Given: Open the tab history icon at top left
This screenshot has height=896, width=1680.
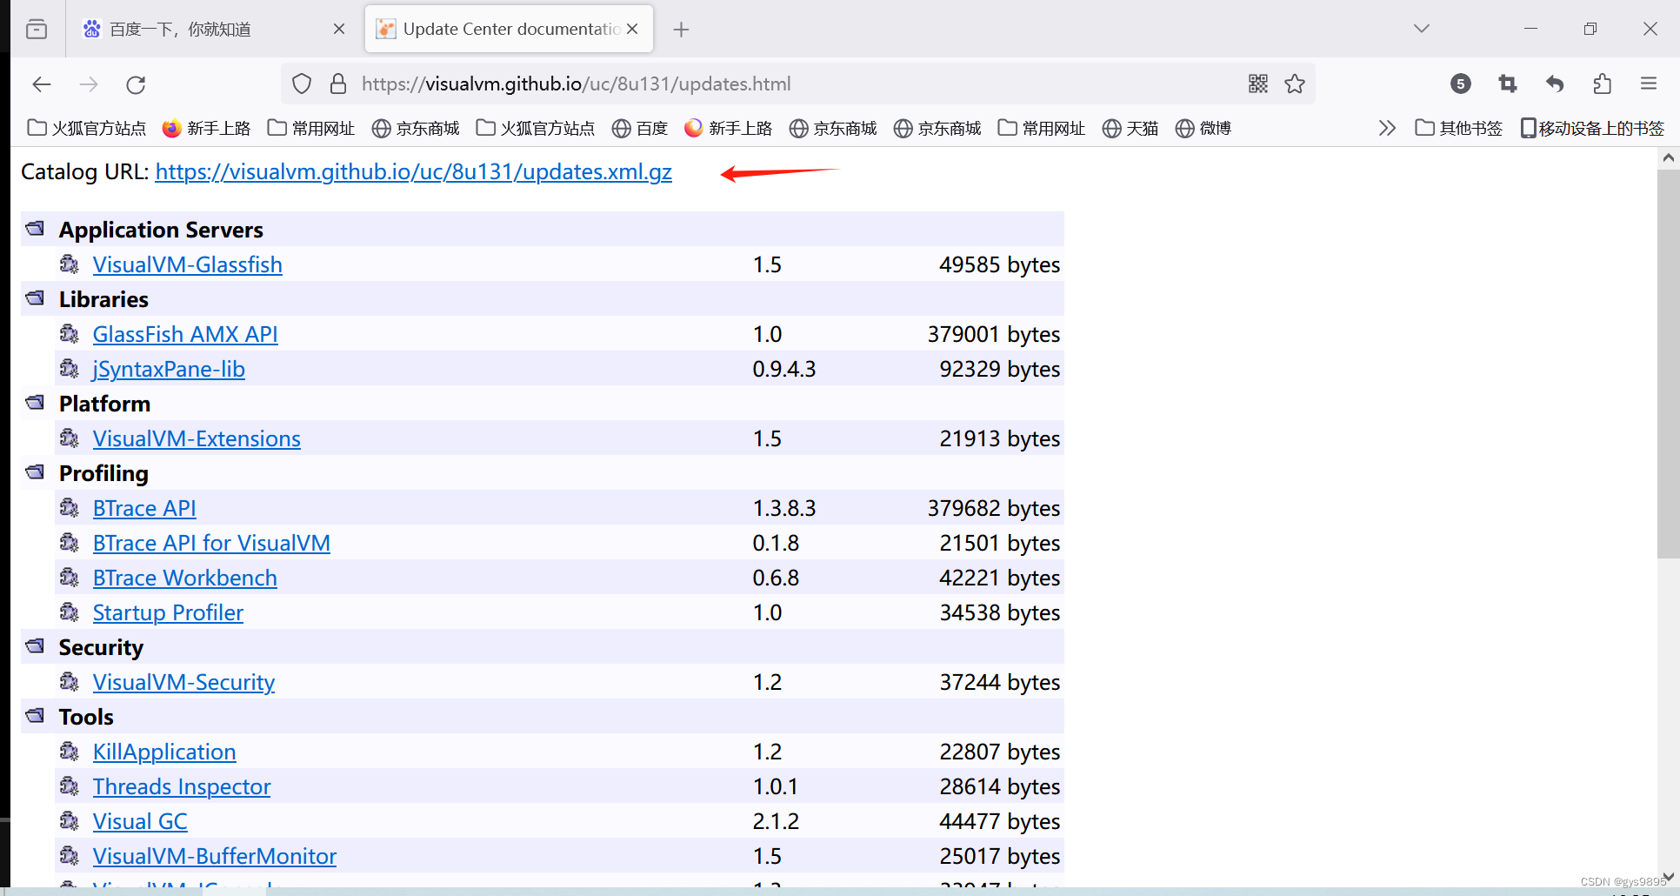Looking at the screenshot, I should tap(37, 29).
